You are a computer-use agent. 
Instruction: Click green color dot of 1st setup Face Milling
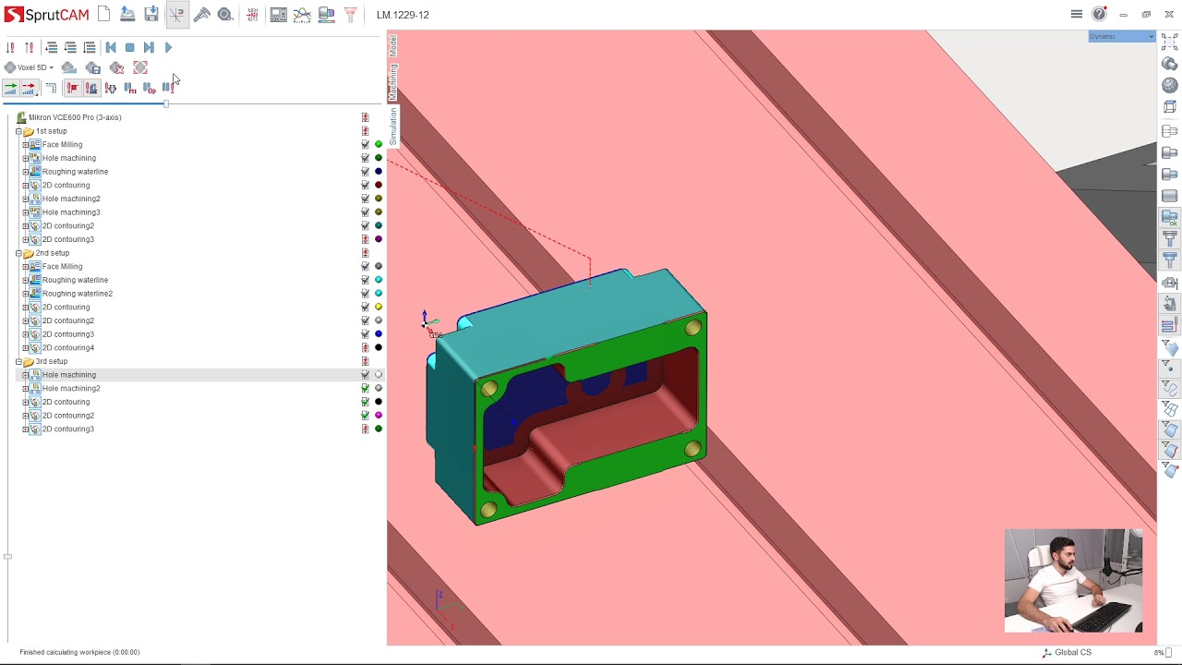[x=378, y=145]
